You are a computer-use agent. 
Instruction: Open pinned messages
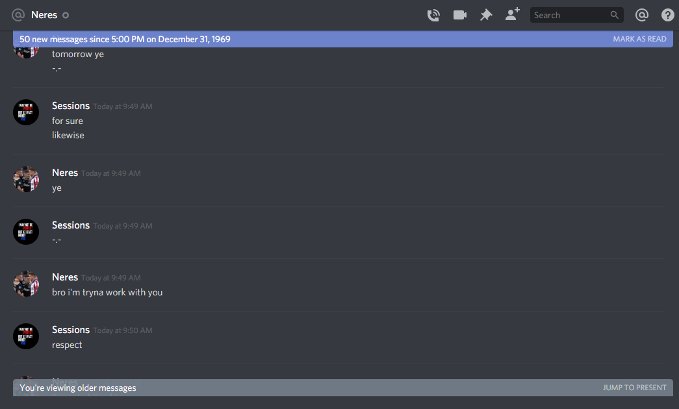486,15
